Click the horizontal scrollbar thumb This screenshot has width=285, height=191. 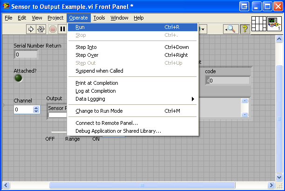click(x=142, y=185)
